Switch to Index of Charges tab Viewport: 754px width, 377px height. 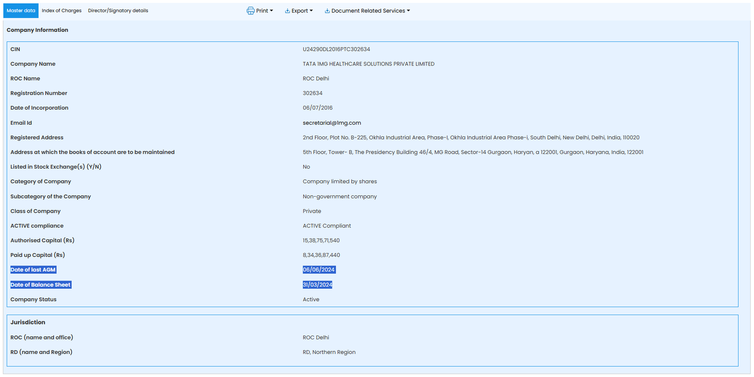point(61,10)
